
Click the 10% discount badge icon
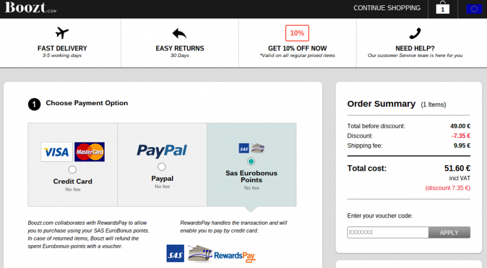297,33
